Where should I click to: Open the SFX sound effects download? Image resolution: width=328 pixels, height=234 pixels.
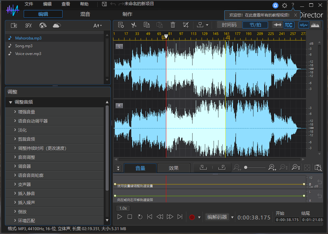coord(29,26)
